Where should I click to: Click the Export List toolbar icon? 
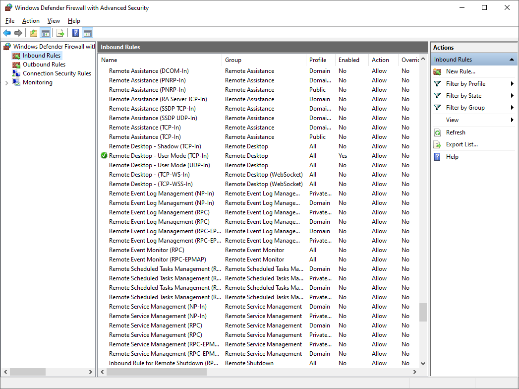coord(60,33)
